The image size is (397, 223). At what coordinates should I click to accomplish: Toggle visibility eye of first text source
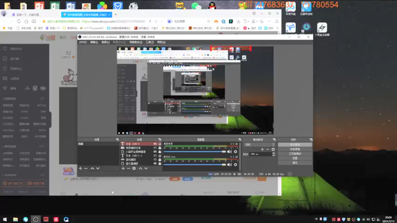pyautogui.click(x=155, y=144)
